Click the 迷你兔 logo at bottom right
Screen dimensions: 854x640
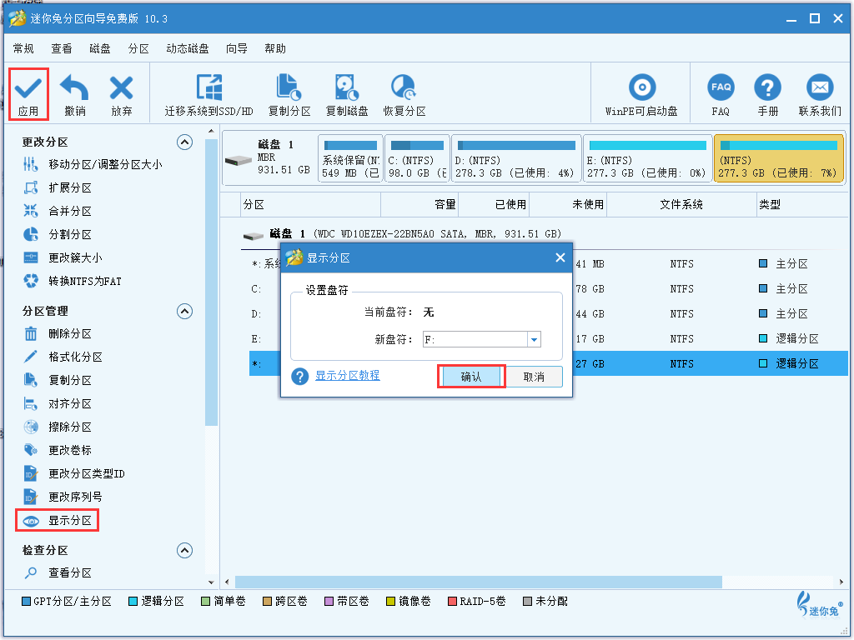point(820,604)
